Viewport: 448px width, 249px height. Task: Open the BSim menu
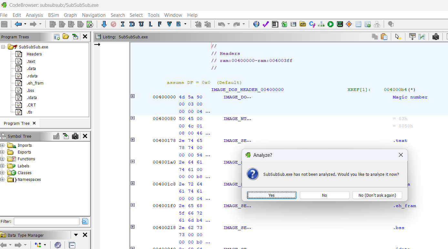53,15
